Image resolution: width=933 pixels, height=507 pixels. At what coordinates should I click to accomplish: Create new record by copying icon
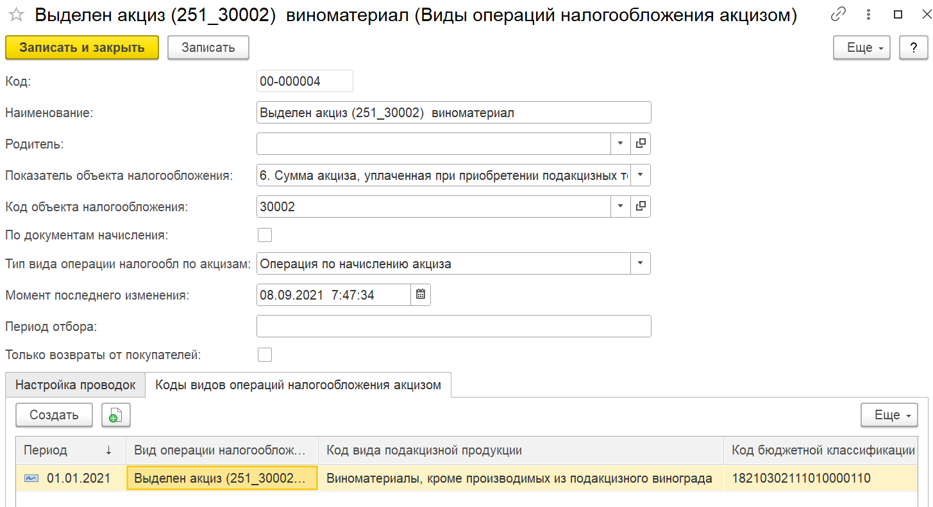[116, 415]
